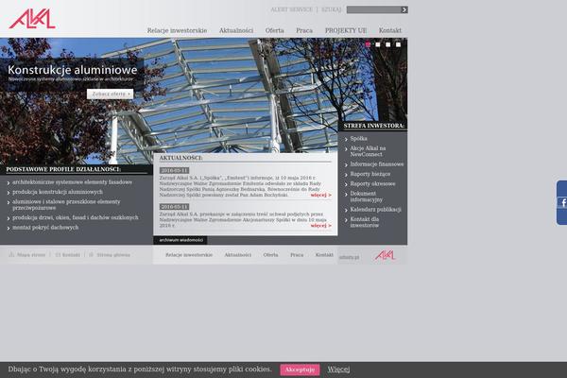Open the archiwum wiadomości news archive
This screenshot has height=378, width=567.
click(180, 240)
